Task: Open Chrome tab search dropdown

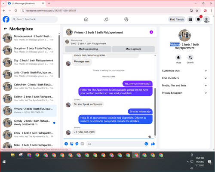Action: coord(3,3)
